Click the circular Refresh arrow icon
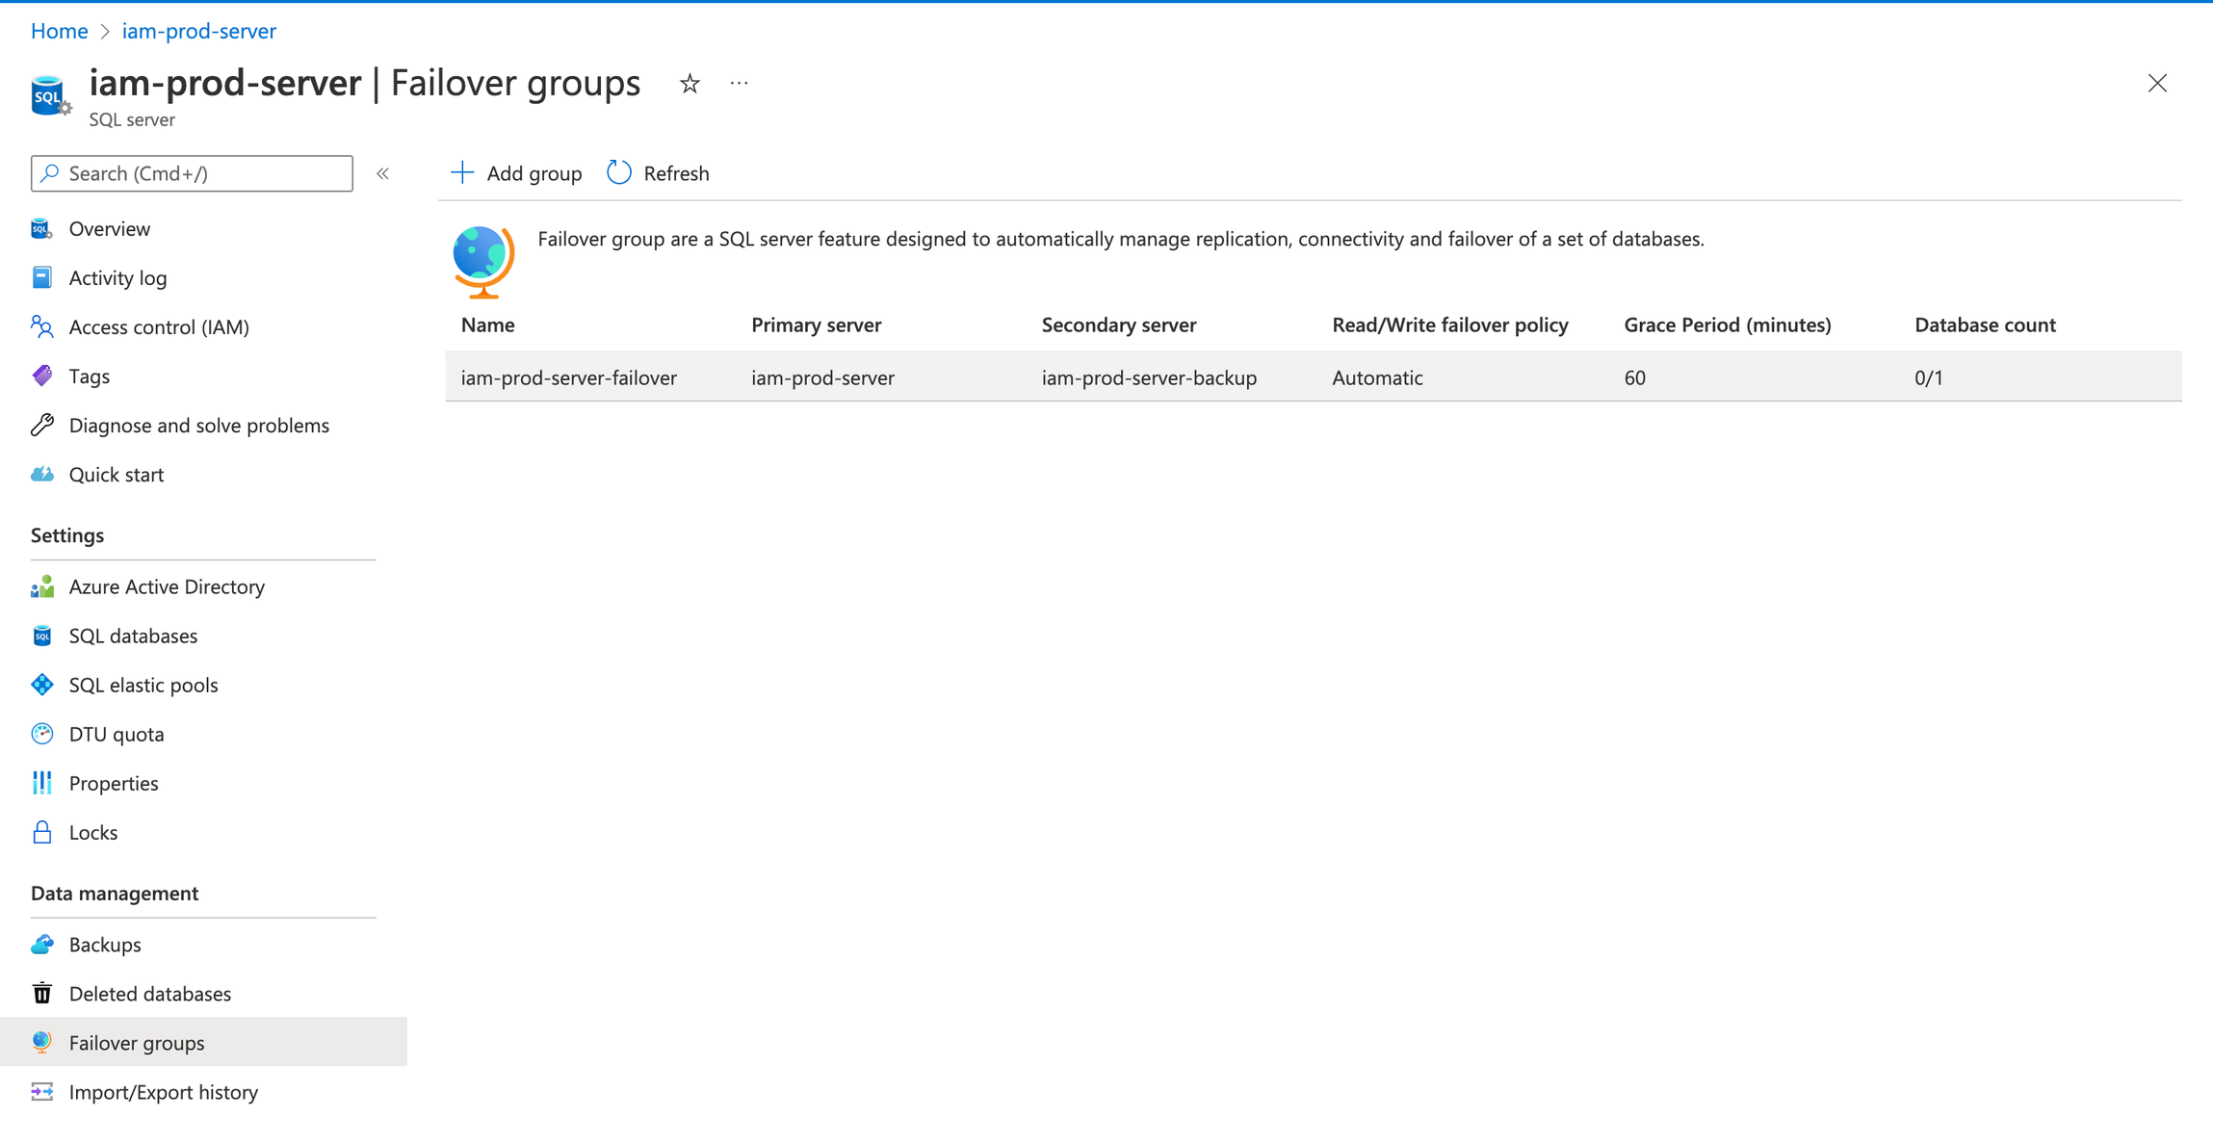2213x1143 pixels. (619, 173)
